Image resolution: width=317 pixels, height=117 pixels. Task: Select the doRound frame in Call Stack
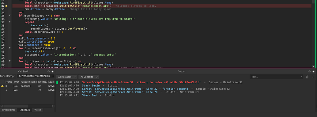coord(27,86)
